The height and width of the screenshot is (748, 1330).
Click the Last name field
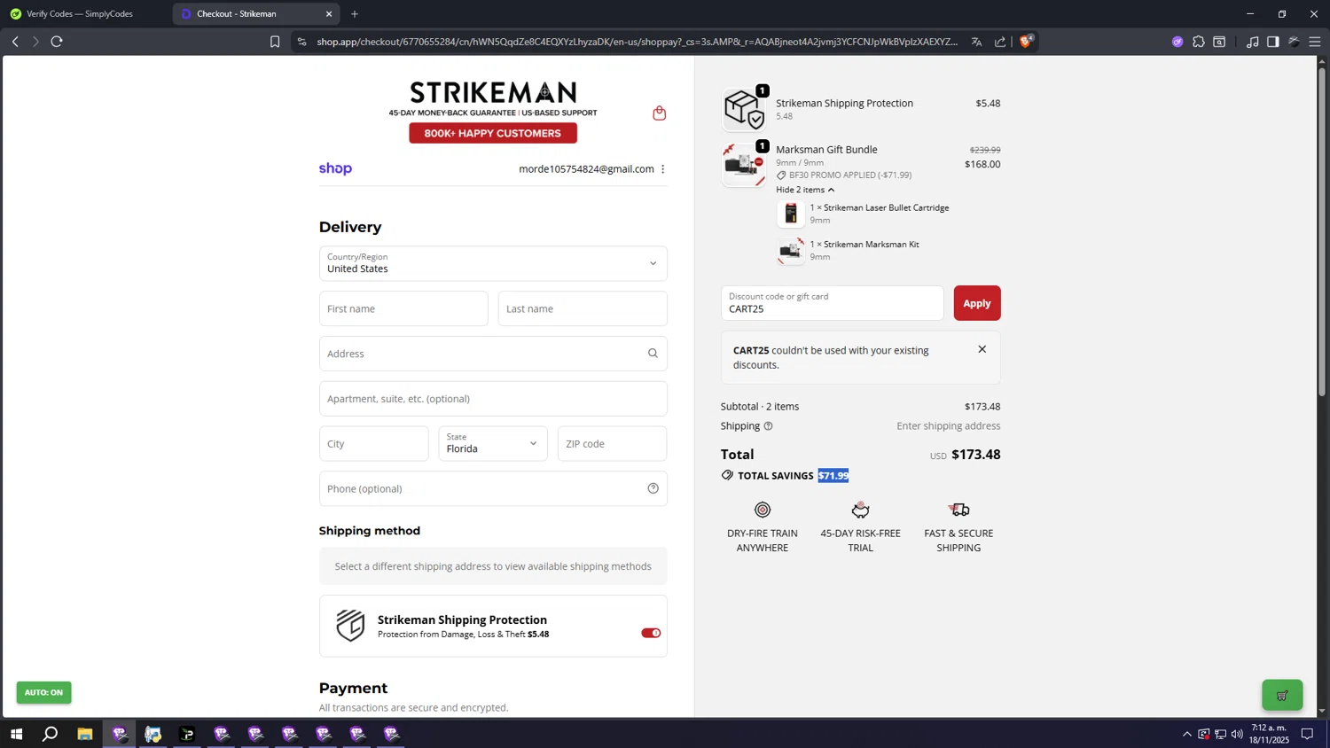(x=583, y=308)
